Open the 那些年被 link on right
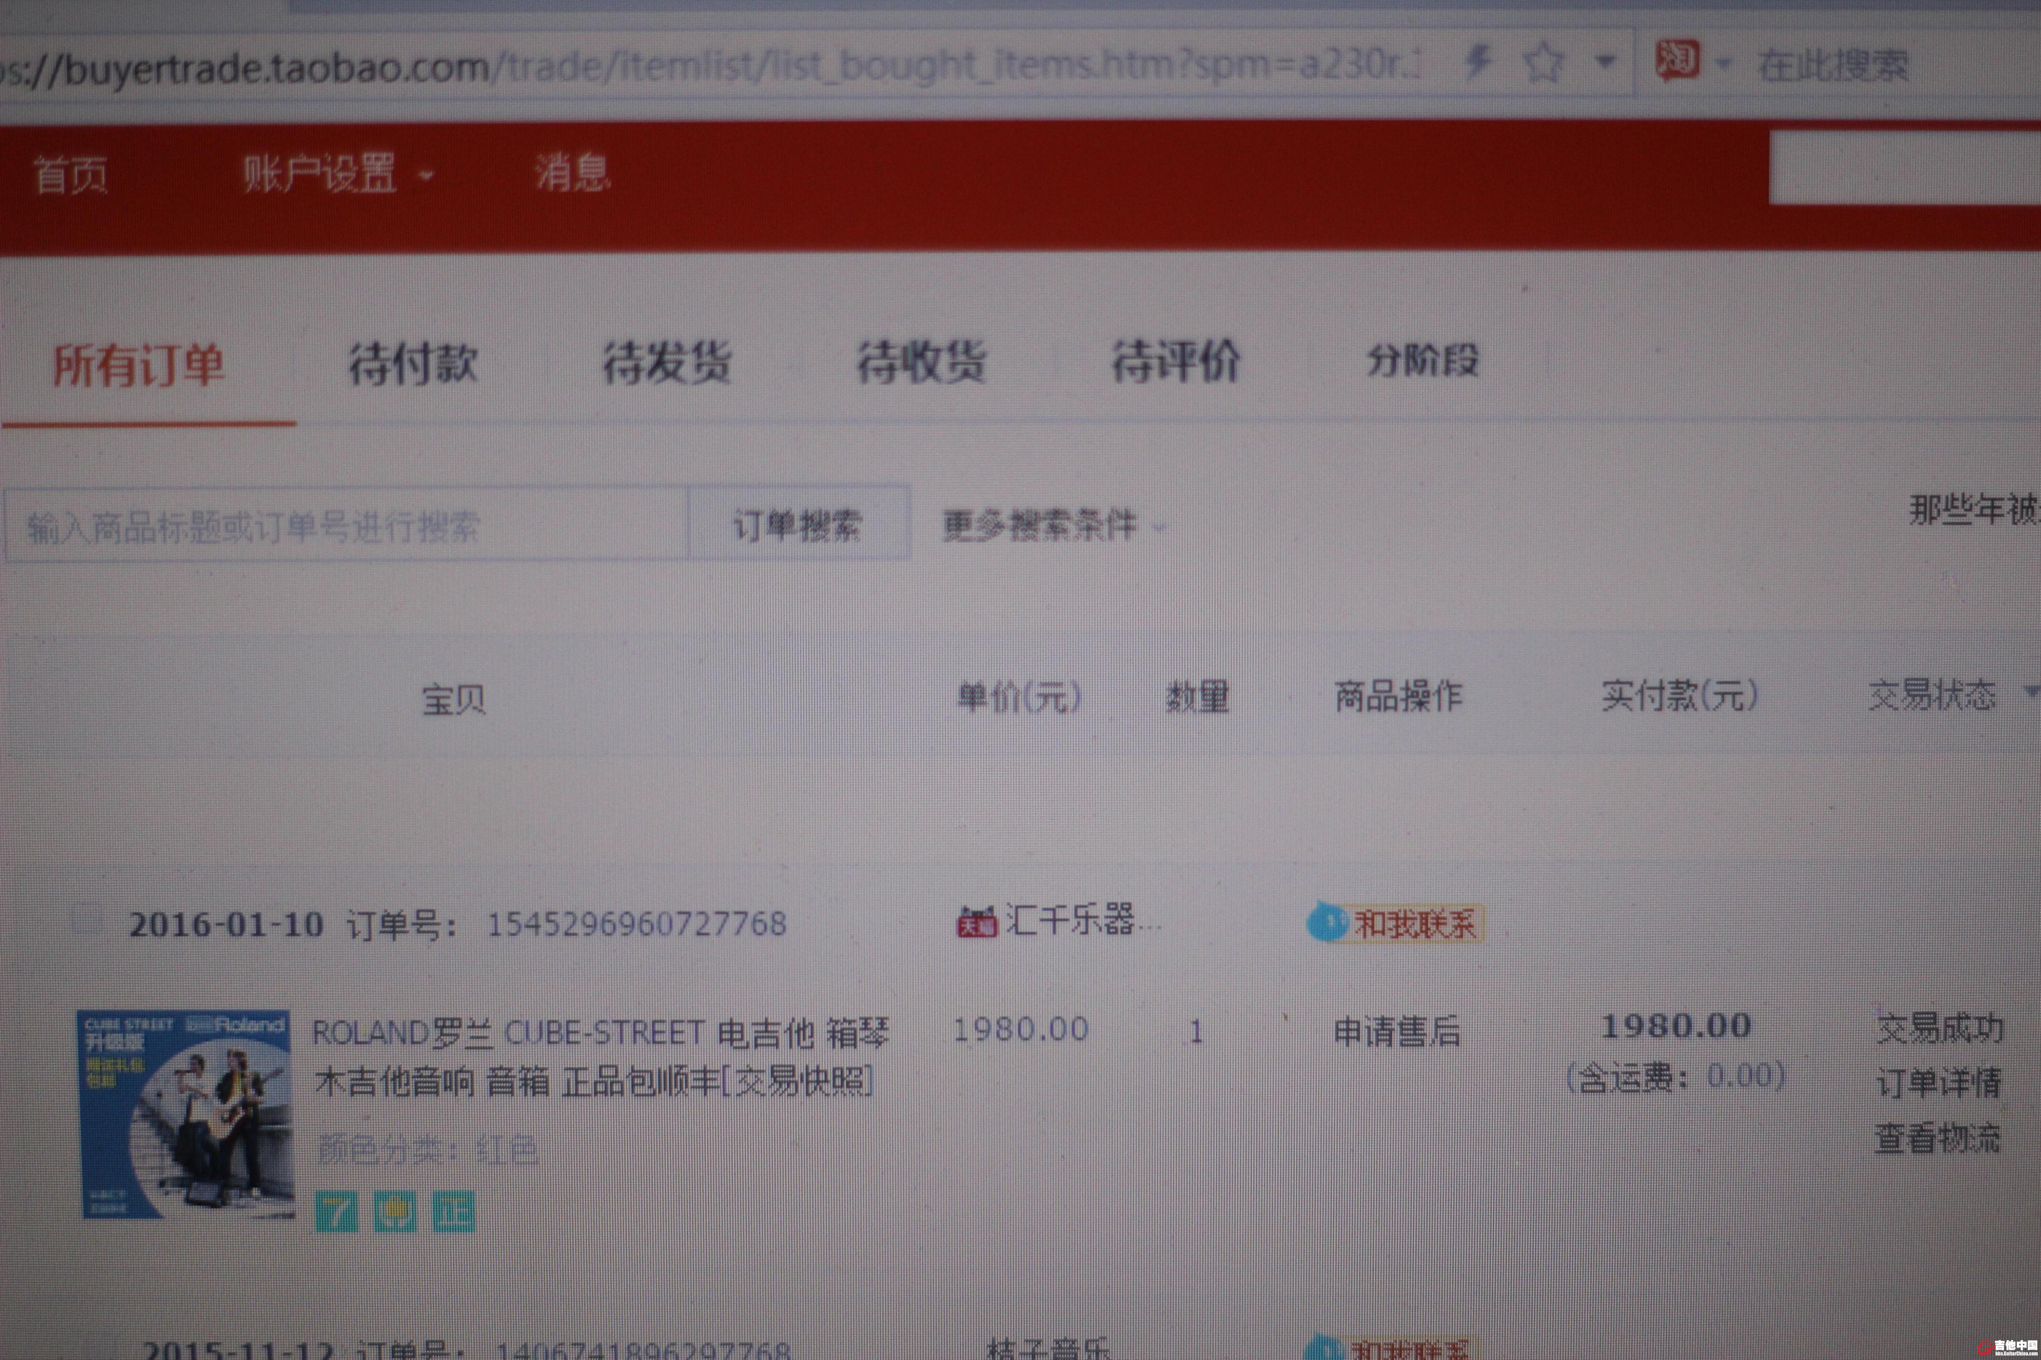The image size is (2041, 1360). [x=1974, y=510]
